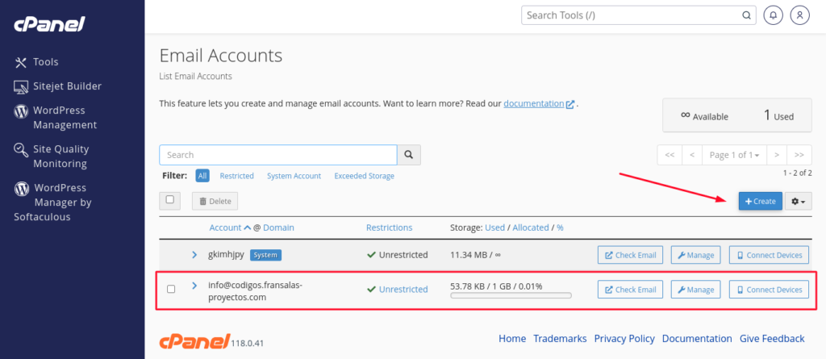The image size is (826, 359).
Task: Click the WordPress Management logo icon
Action: pyautogui.click(x=21, y=111)
